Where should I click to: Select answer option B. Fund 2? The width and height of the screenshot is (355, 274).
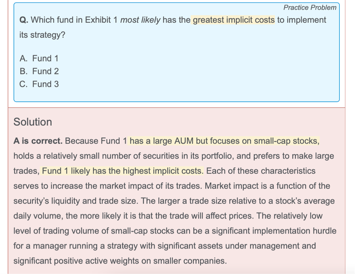pos(40,71)
